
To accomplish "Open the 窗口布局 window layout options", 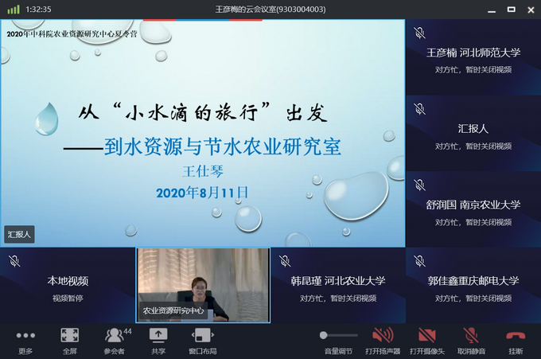I will click(x=202, y=336).
